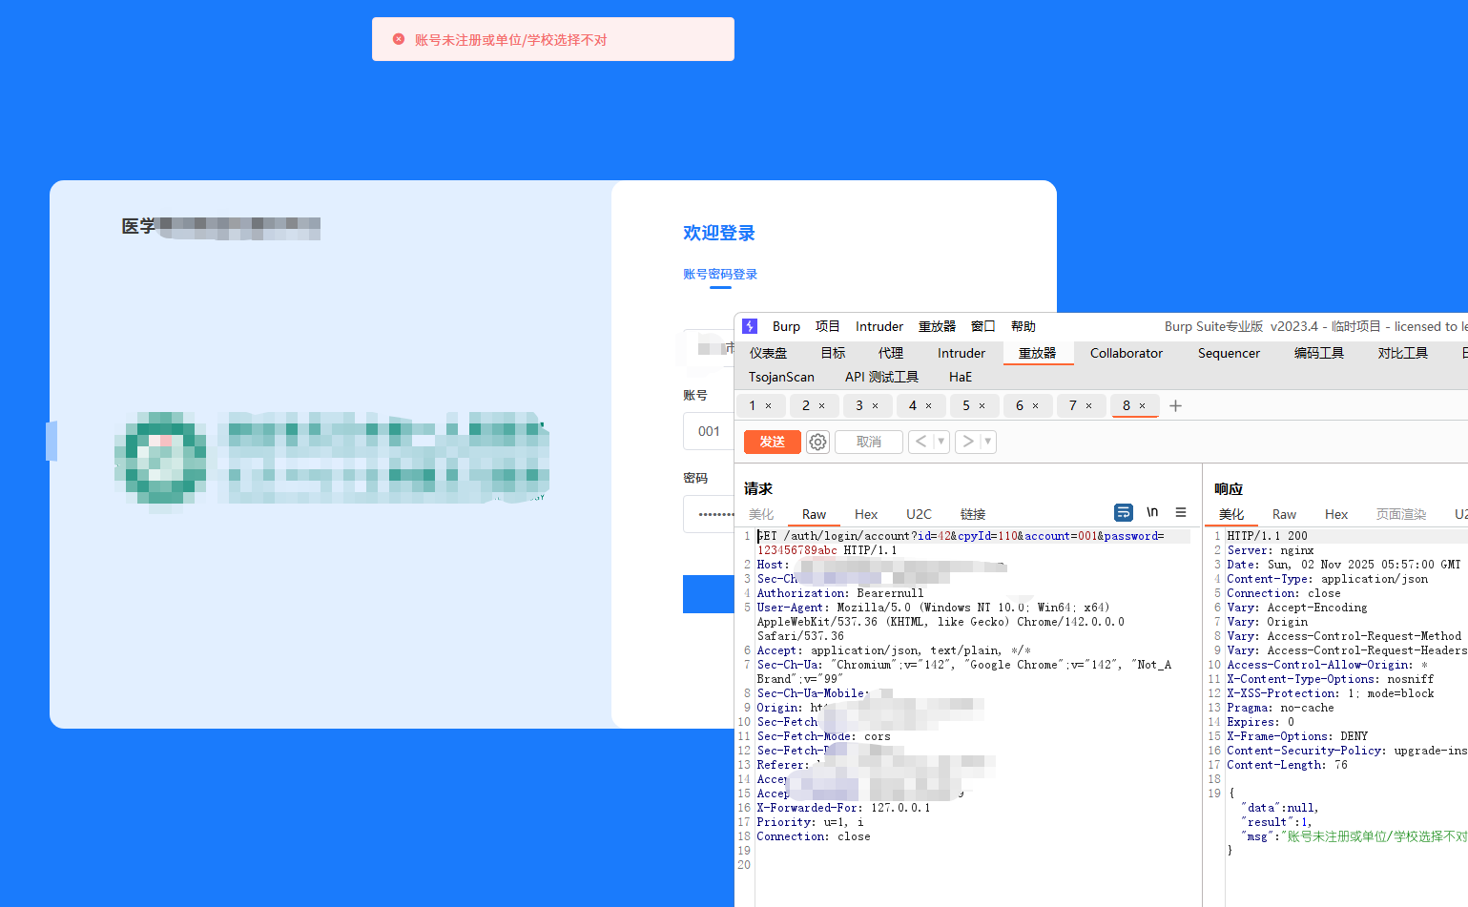Switch request view to Hex
The height and width of the screenshot is (907, 1468).
tap(866, 514)
